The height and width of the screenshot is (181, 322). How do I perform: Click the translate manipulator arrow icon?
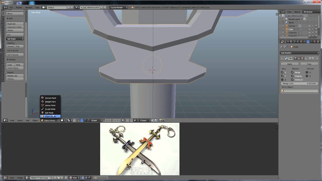point(82,120)
